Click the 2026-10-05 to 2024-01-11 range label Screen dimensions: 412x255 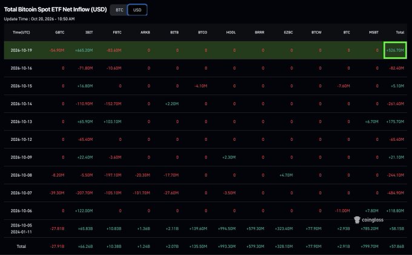coord(21,229)
